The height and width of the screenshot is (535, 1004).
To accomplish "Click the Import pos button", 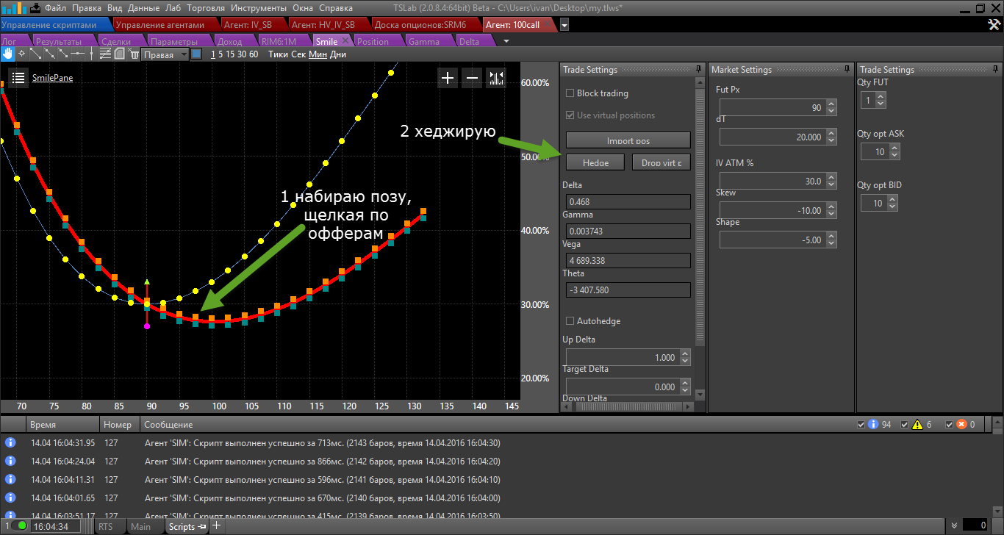I will pos(628,140).
